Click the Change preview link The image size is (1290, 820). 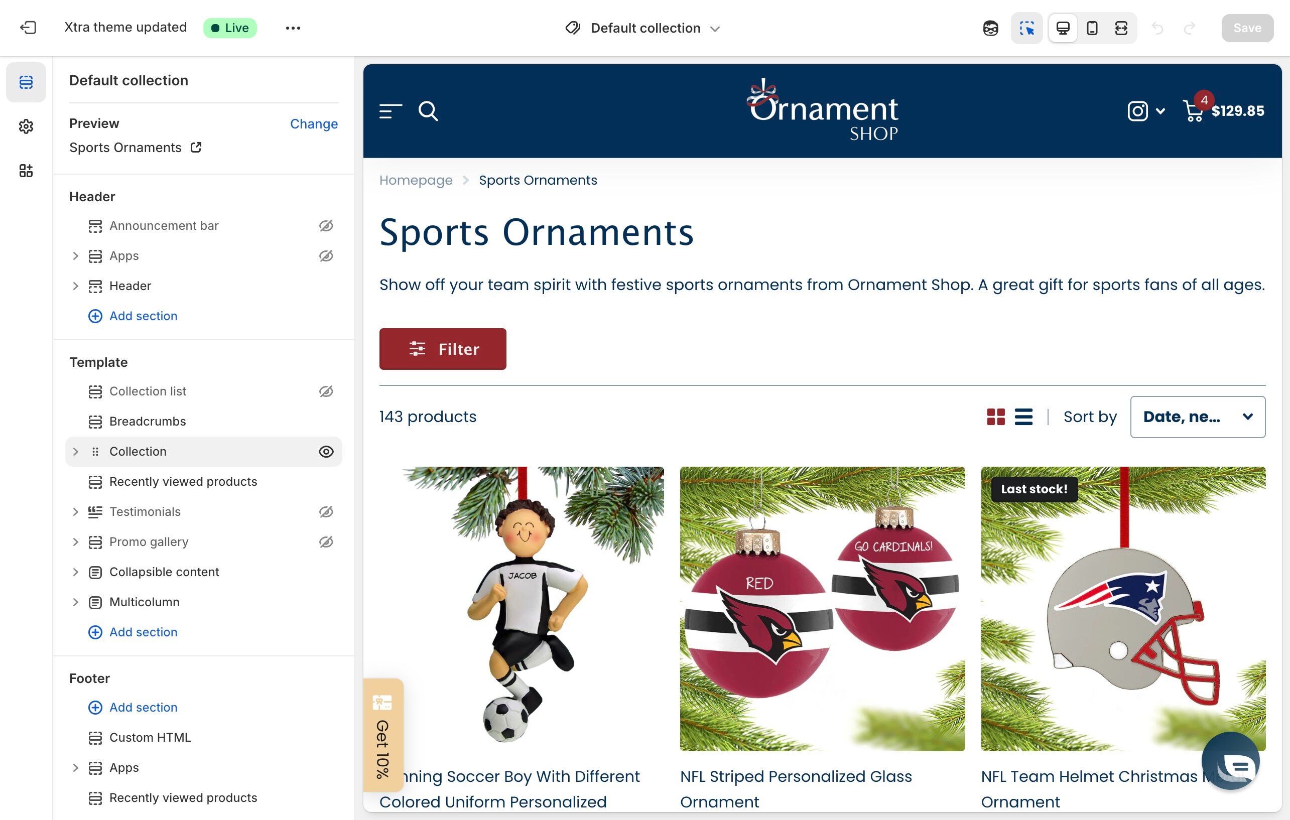point(314,124)
